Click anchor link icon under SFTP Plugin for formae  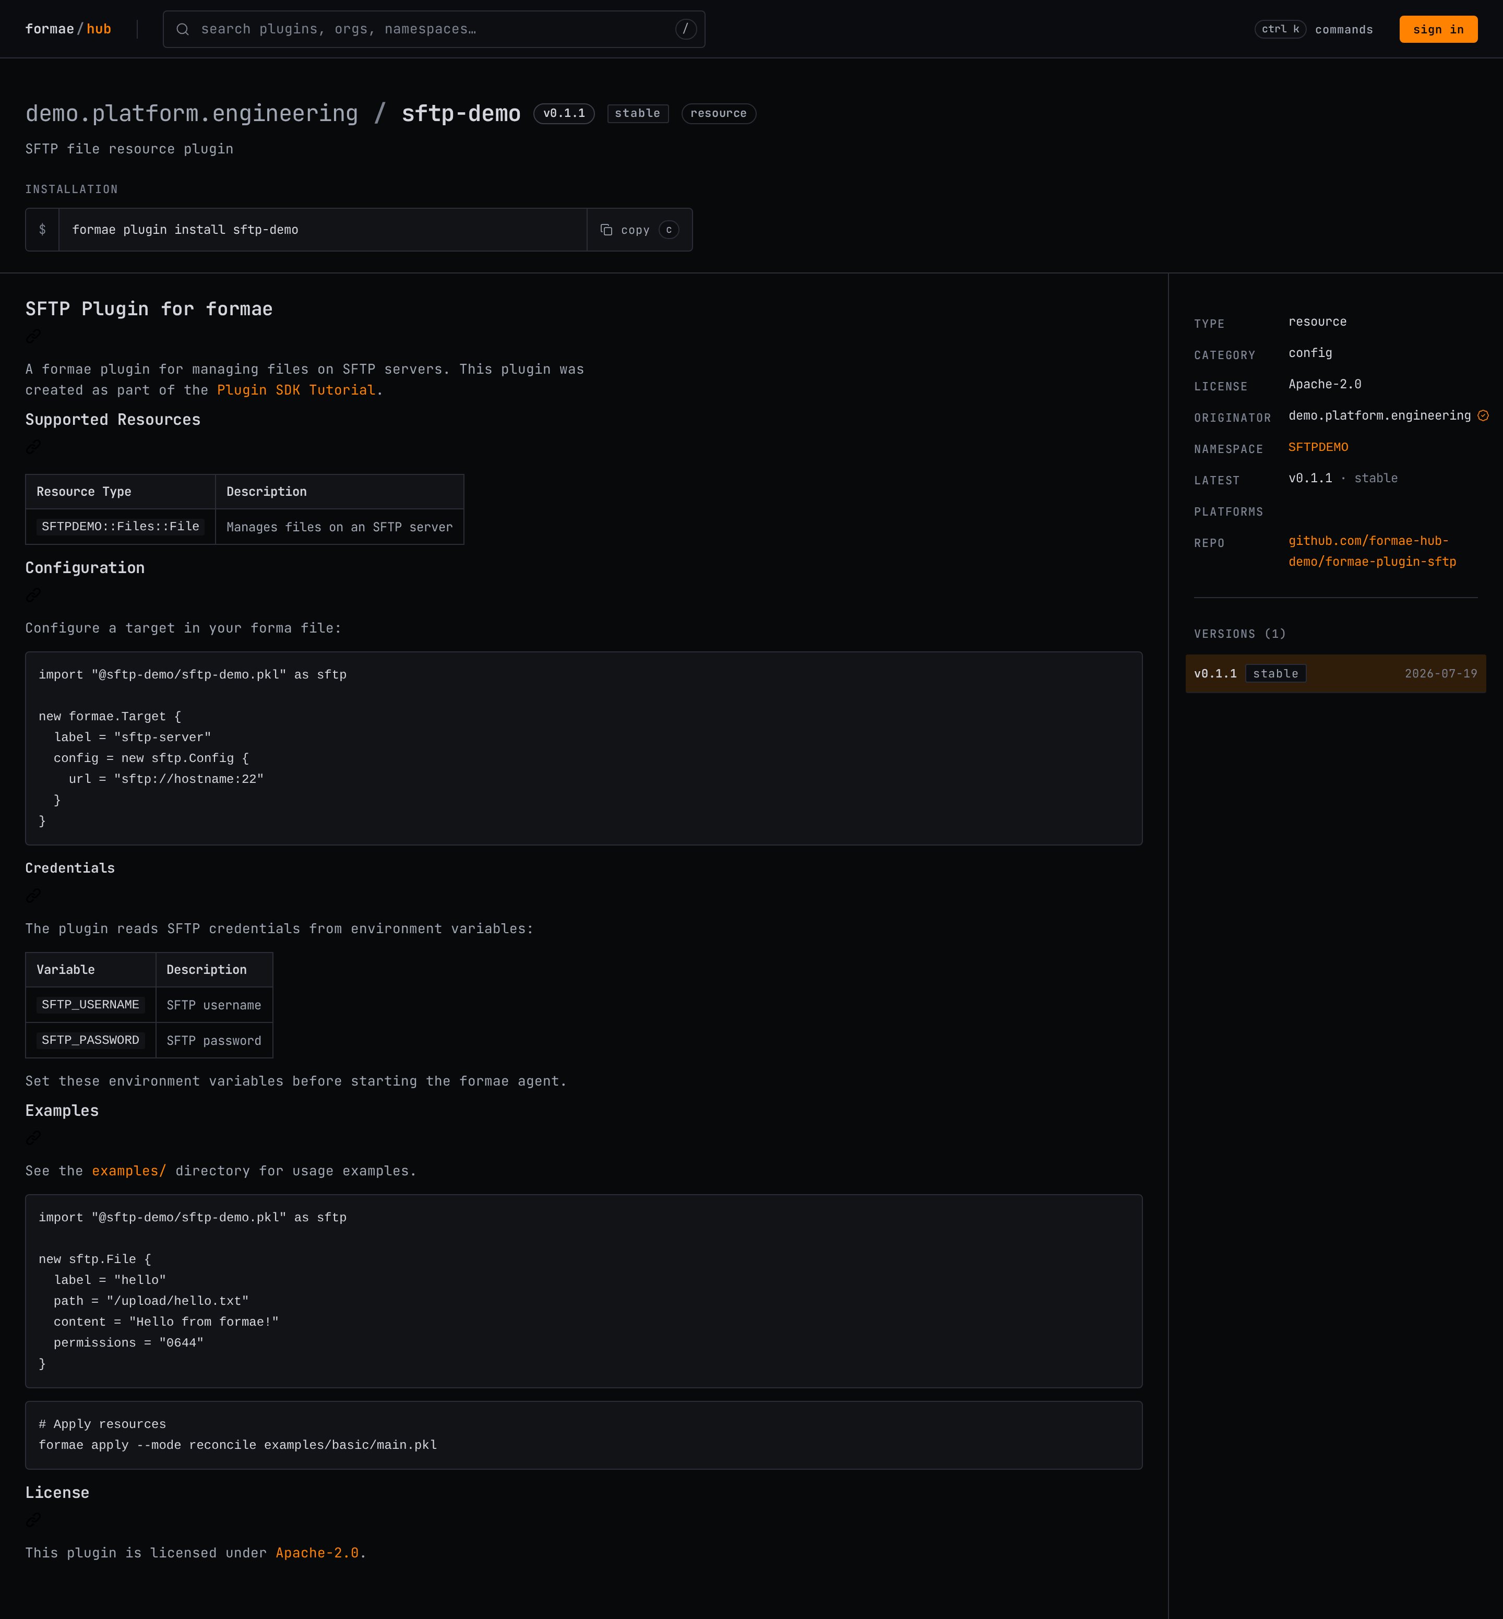(33, 336)
